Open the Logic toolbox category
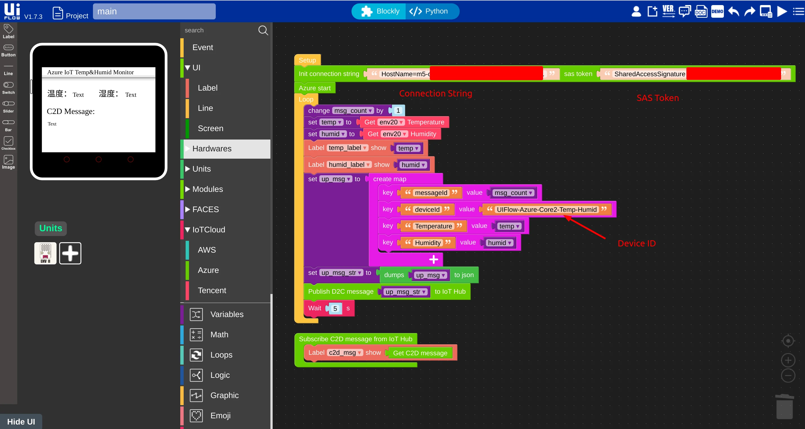The image size is (805, 429). pos(226,375)
